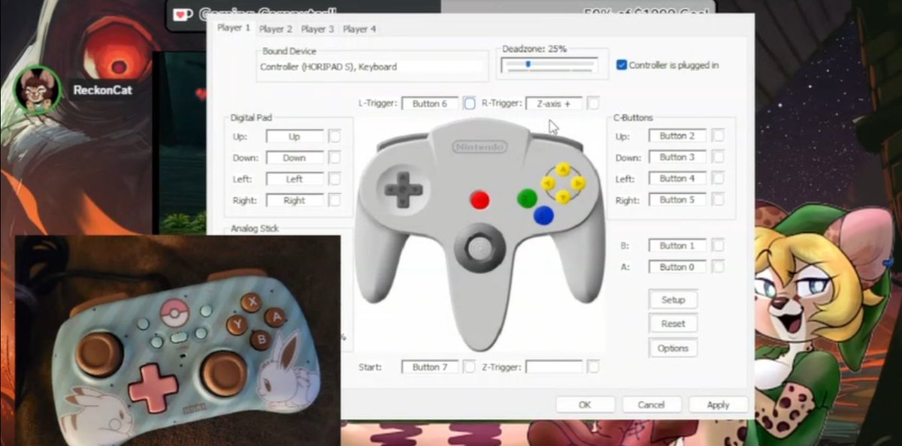The height and width of the screenshot is (446, 902).
Task: Click the Cancel button
Action: pyautogui.click(x=651, y=405)
